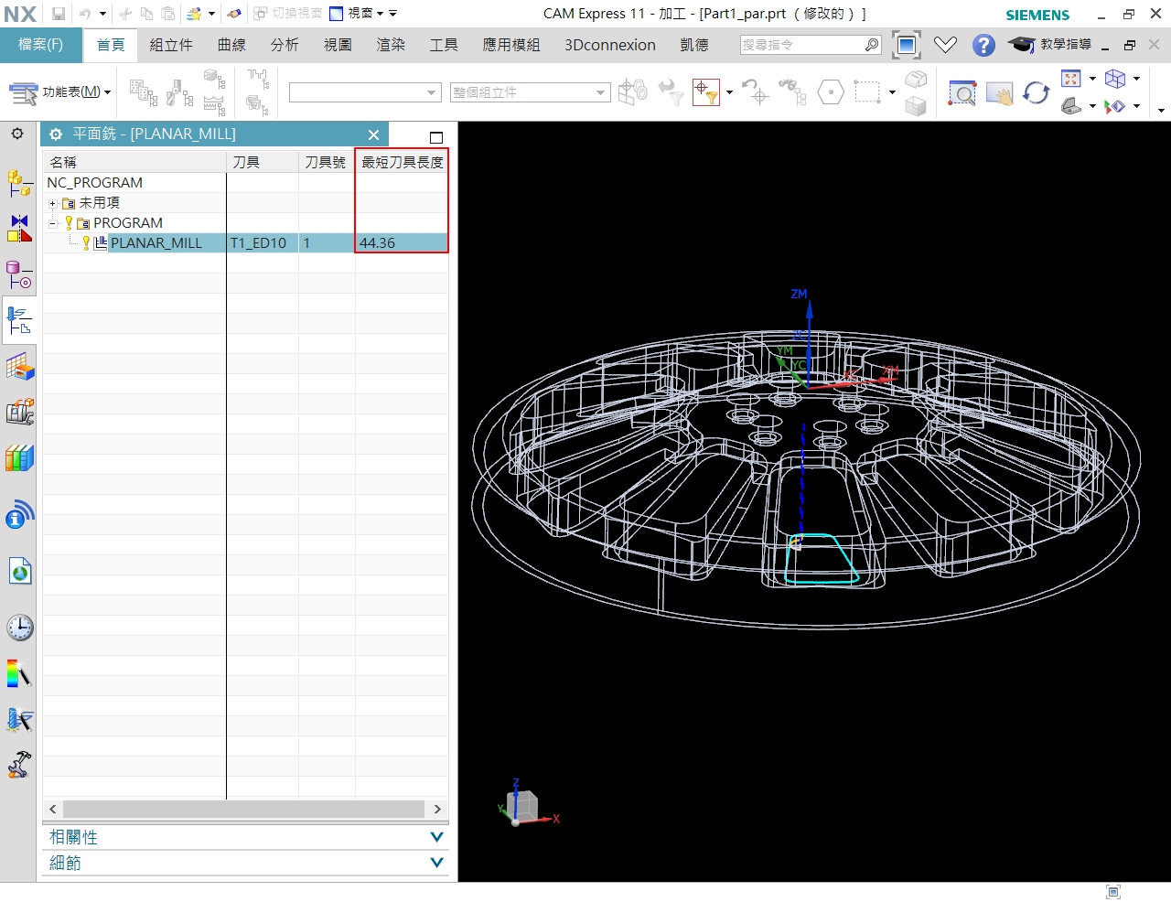Click the 最短刀具長度 column header
This screenshot has height=902, width=1171.
(x=402, y=162)
